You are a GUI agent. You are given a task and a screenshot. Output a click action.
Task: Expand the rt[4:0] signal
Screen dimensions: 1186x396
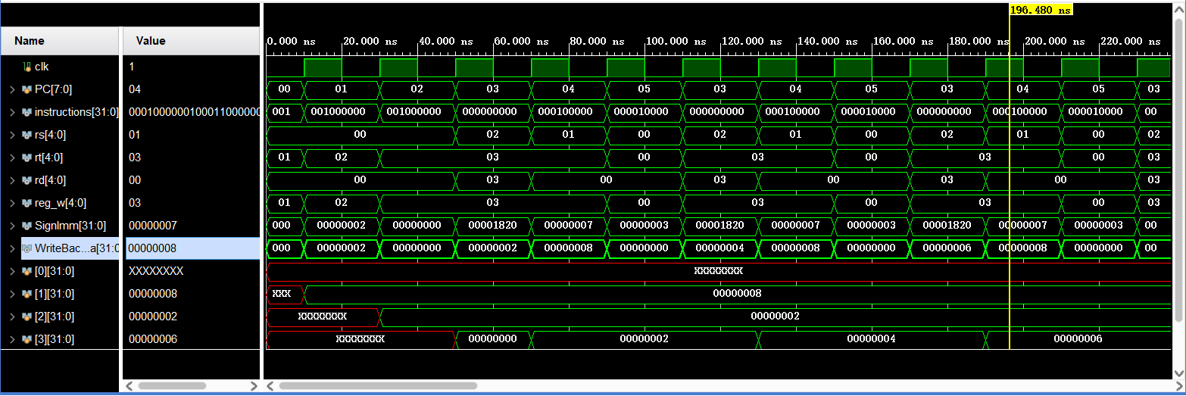click(x=11, y=157)
